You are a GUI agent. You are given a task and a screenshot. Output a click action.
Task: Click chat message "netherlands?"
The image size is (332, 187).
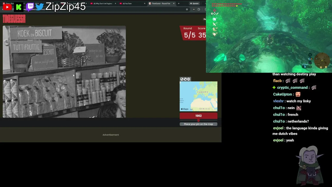[298, 121]
